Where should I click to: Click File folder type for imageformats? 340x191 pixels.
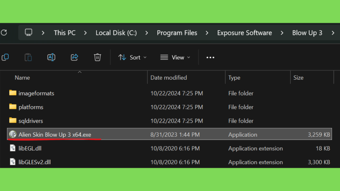(x=241, y=93)
